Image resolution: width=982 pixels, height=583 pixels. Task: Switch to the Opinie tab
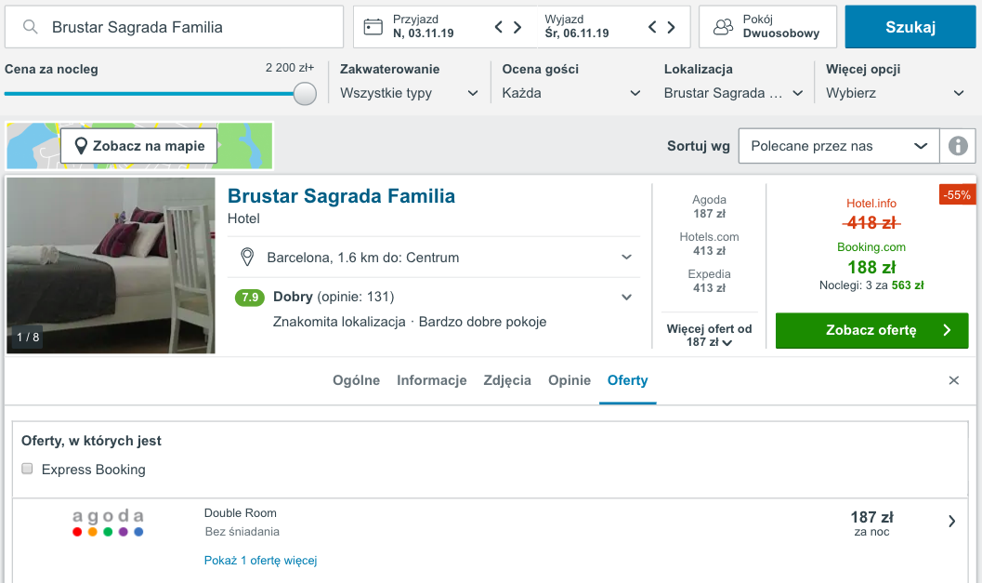570,380
